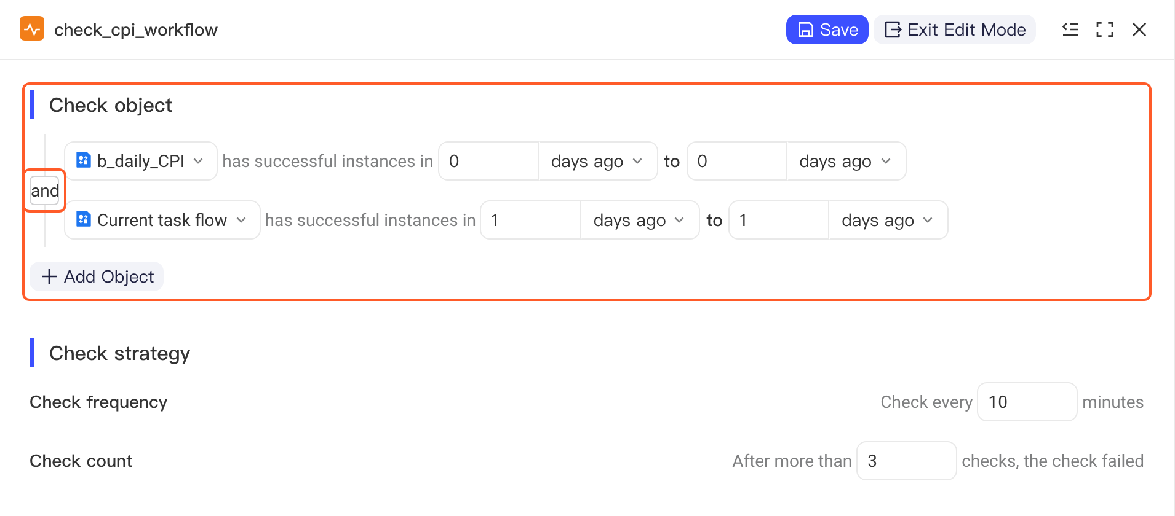Image resolution: width=1175 pixels, height=516 pixels.
Task: Click the file icon beside Current task flow
Action: (x=83, y=219)
